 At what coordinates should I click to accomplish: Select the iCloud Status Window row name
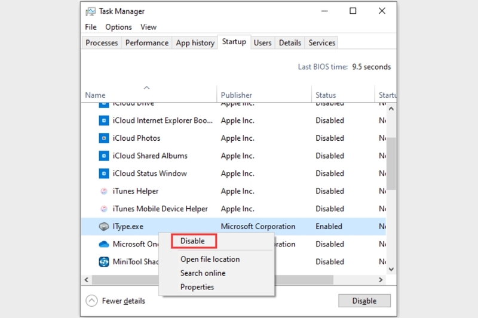(150, 174)
